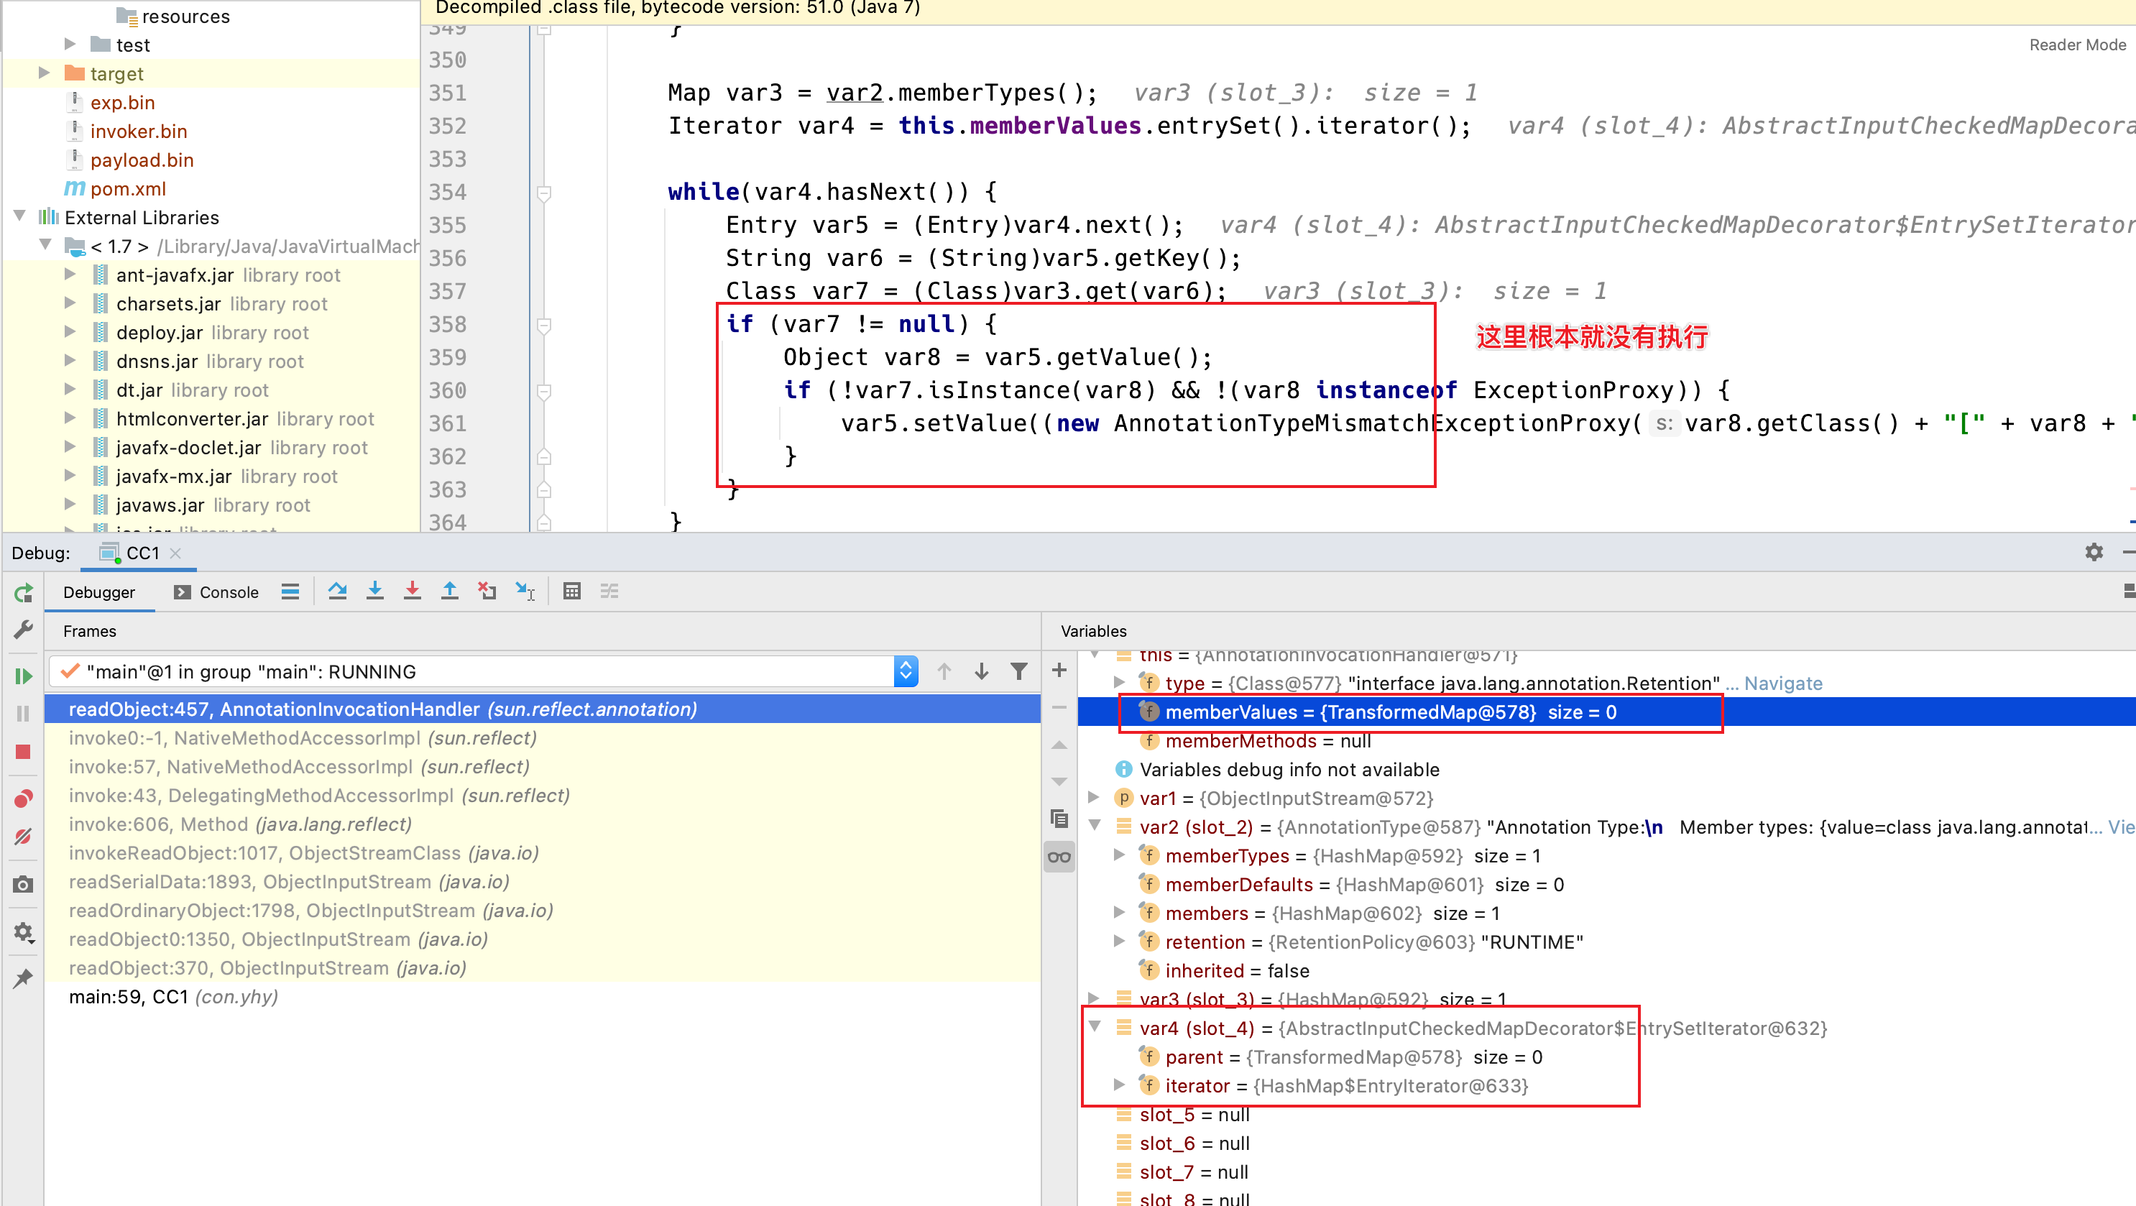Open the thread selector dropdown

click(906, 671)
